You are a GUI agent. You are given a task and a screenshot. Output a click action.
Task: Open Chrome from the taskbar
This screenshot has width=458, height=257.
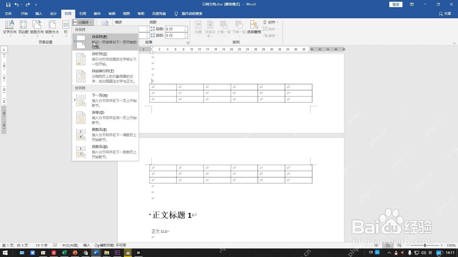point(86,253)
